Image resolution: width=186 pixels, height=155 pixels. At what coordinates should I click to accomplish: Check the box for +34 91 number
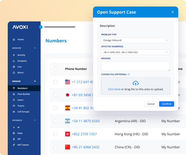(55, 108)
